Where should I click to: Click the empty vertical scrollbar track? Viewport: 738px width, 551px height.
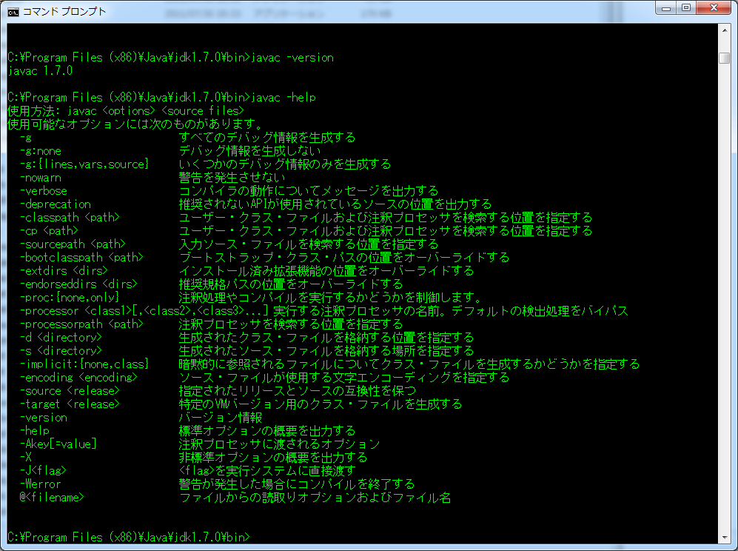point(724,296)
